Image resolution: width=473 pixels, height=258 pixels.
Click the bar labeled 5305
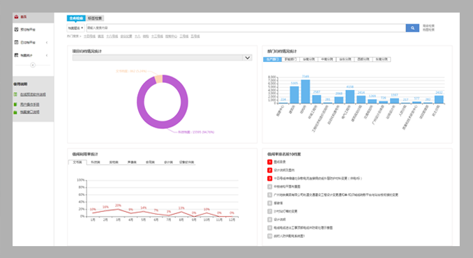click(294, 95)
